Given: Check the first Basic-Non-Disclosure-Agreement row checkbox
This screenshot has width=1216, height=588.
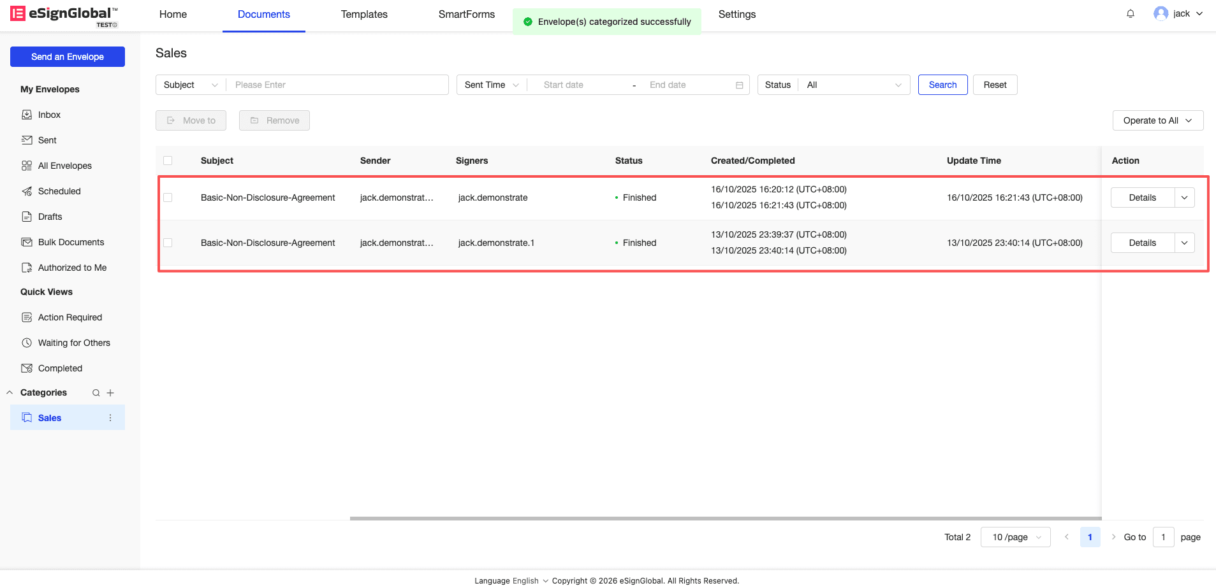Looking at the screenshot, I should coord(168,197).
